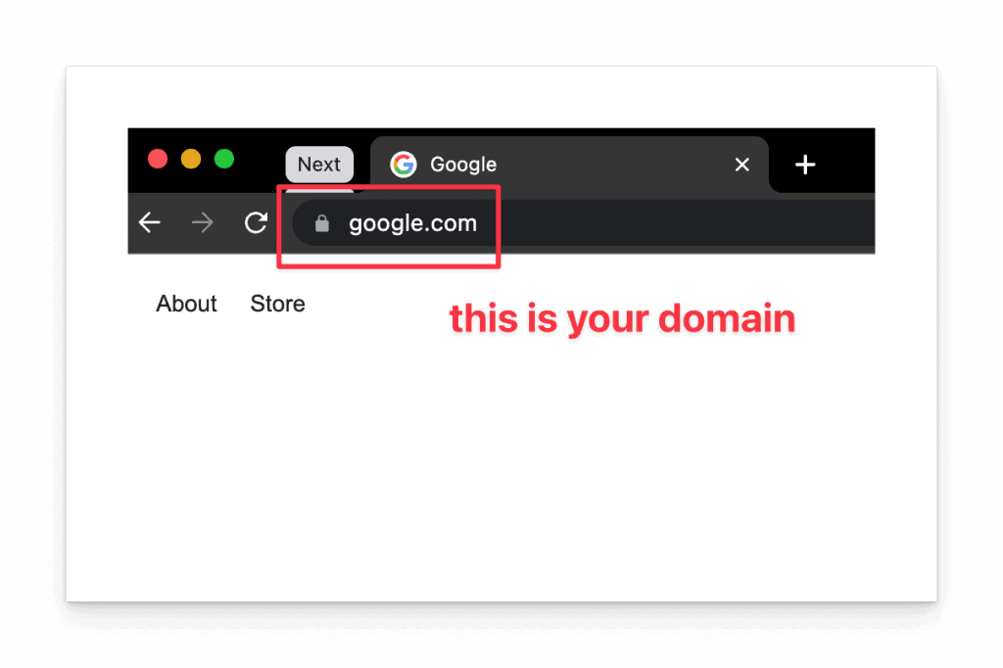Click the red window close dot
The height and width of the screenshot is (668, 1003).
click(x=158, y=159)
